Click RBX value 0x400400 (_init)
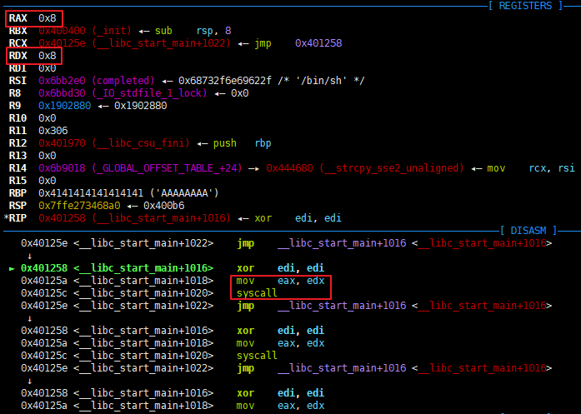 85,31
